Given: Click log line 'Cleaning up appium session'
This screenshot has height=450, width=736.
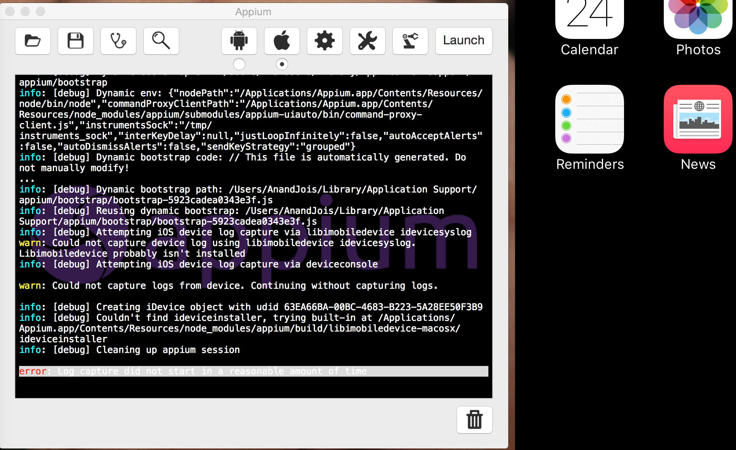Looking at the screenshot, I should [130, 350].
